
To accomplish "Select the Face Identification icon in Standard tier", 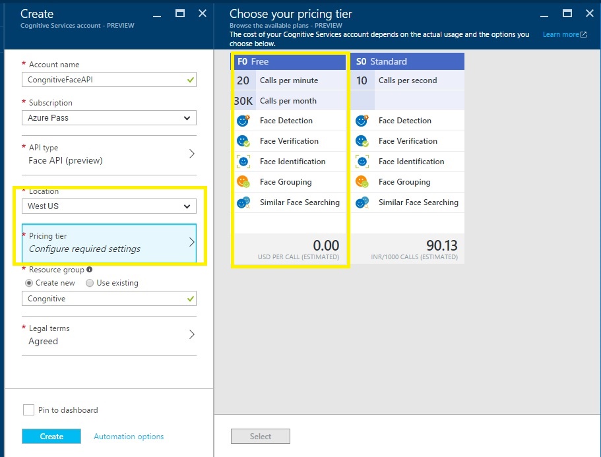I will 362,162.
